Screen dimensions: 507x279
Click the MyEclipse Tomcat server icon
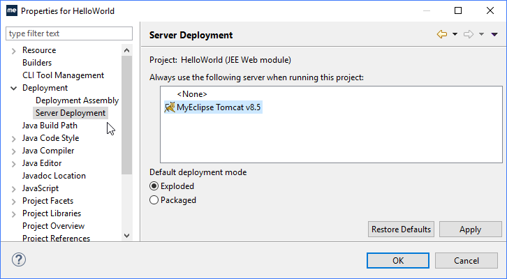pyautogui.click(x=170, y=107)
